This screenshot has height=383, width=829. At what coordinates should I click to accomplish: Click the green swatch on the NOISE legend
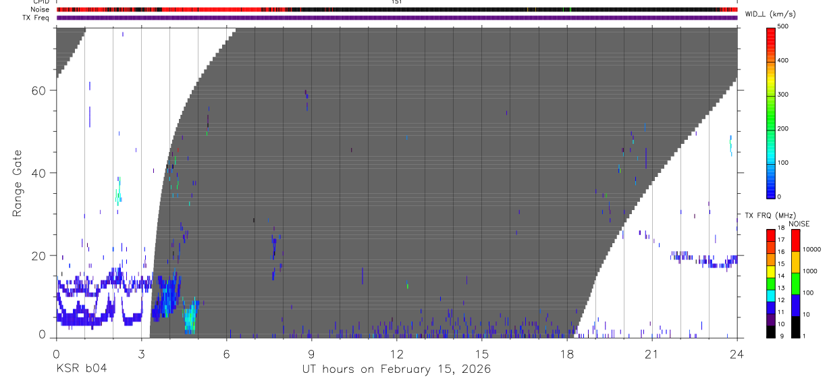(x=795, y=284)
